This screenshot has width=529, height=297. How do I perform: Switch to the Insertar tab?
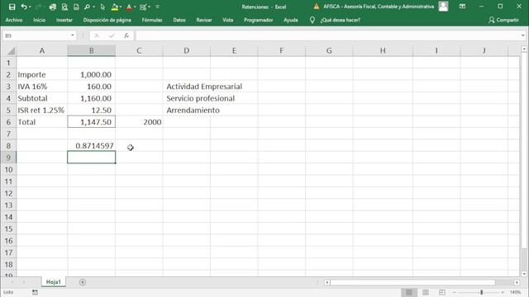[x=64, y=20]
